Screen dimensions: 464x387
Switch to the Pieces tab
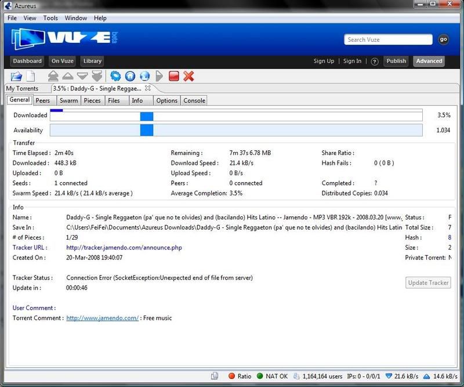coord(92,101)
